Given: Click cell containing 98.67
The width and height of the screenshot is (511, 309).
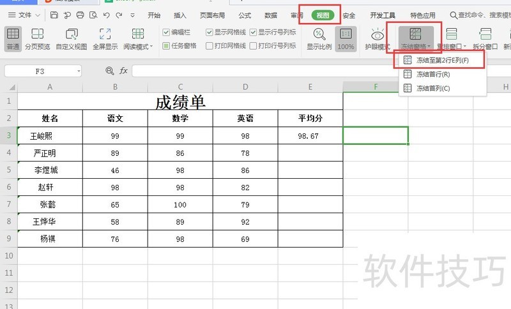Looking at the screenshot, I should 310,135.
